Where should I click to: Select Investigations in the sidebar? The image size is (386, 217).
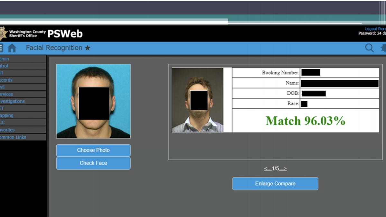pos(12,101)
